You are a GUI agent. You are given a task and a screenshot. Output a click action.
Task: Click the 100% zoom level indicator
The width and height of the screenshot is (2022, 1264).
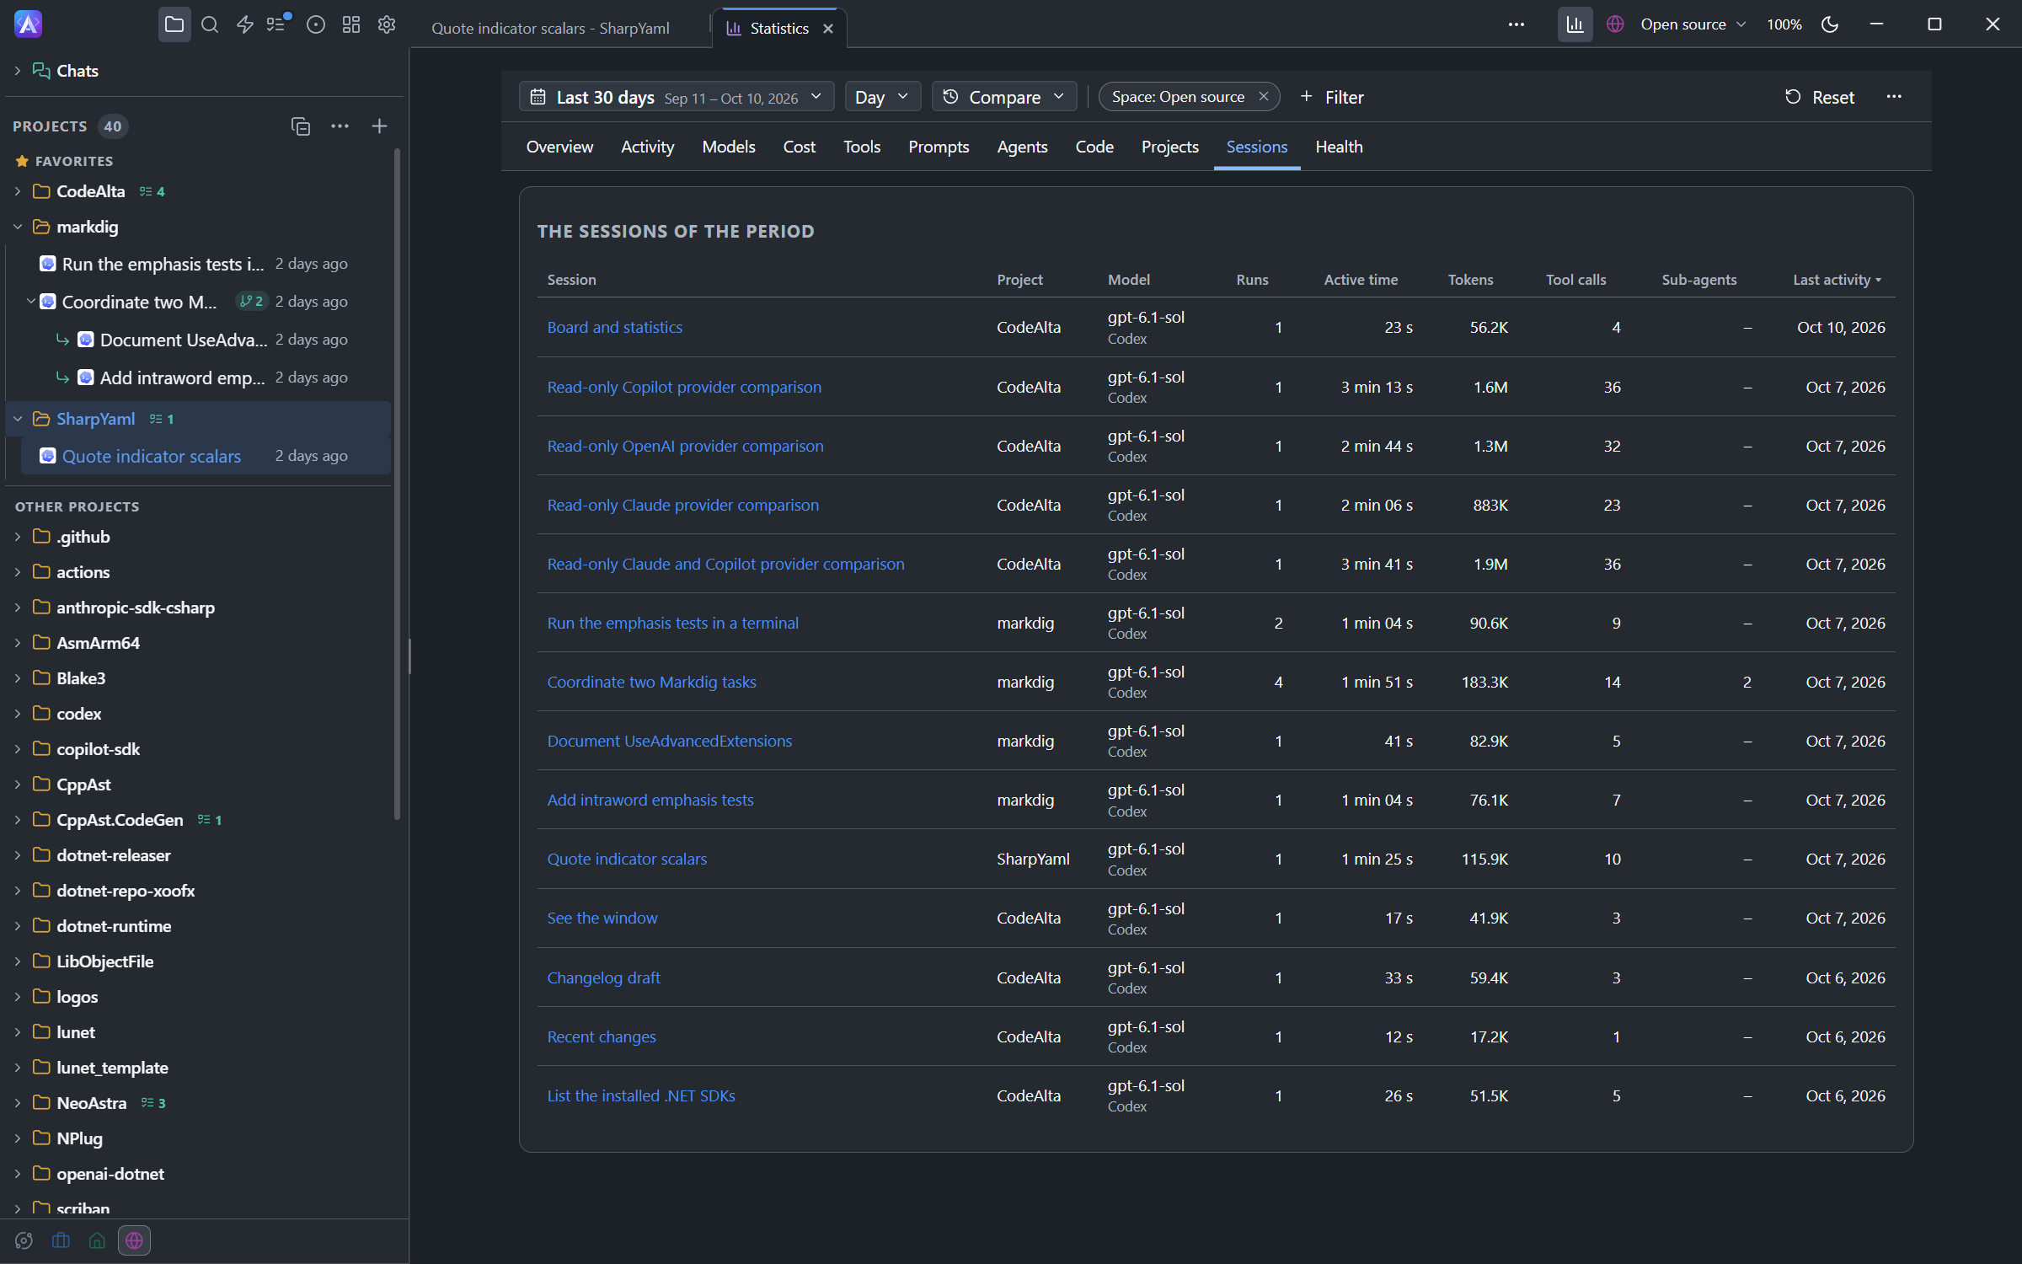tap(1784, 24)
